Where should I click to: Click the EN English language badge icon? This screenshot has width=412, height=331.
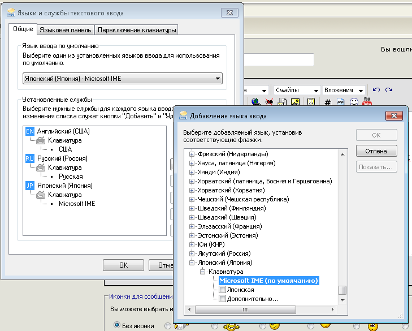pos(30,131)
